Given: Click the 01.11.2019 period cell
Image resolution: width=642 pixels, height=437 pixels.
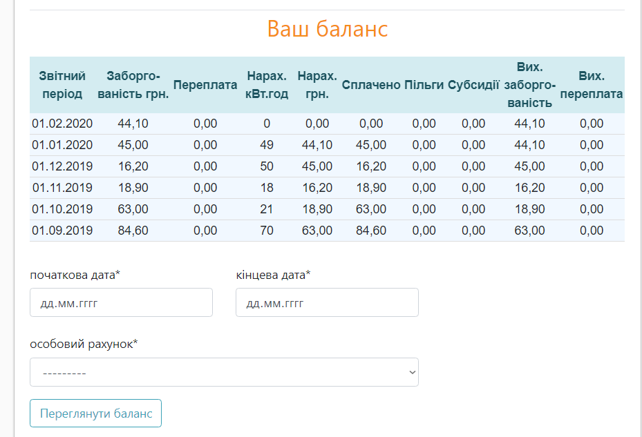Looking at the screenshot, I should (62, 187).
